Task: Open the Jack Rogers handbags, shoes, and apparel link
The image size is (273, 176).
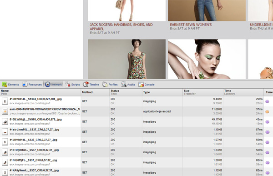Action: (x=121, y=27)
